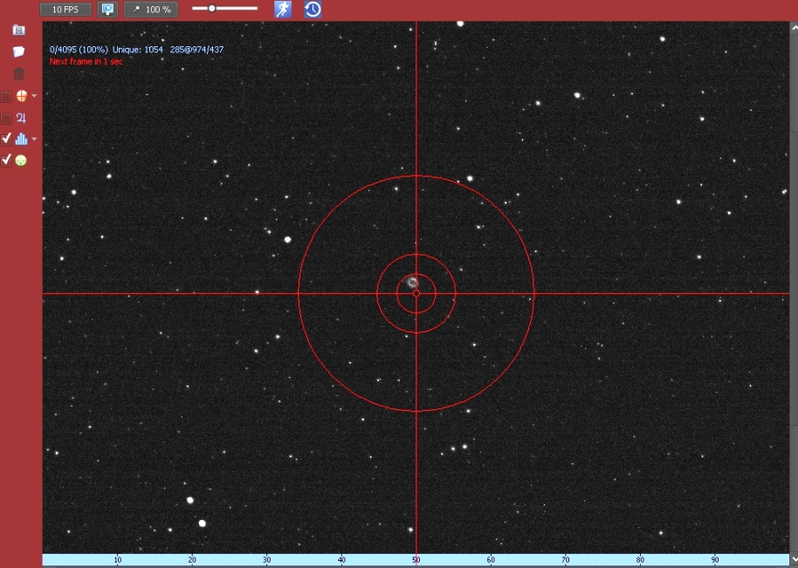Uncheck the green target overlay checkbox
798x568 pixels.
pyautogui.click(x=6, y=161)
